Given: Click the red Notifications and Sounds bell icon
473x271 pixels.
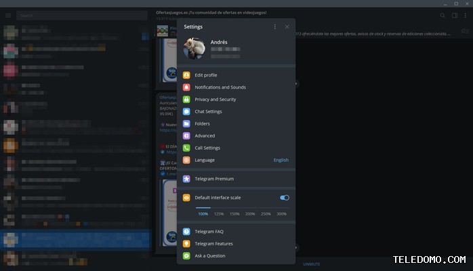Looking at the screenshot, I should click(186, 87).
